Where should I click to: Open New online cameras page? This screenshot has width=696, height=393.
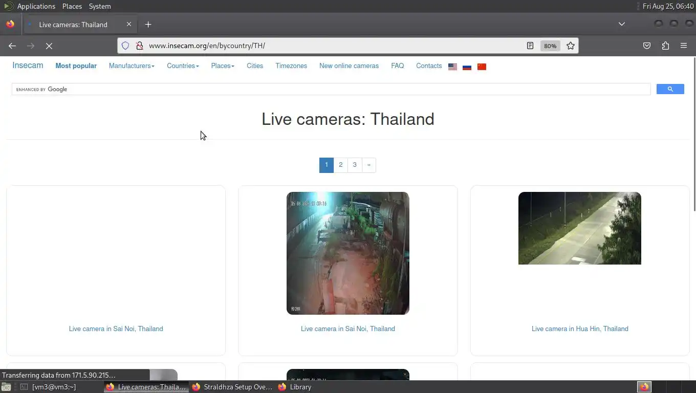pyautogui.click(x=349, y=65)
